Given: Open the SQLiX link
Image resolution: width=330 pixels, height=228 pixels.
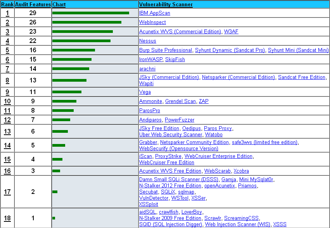Looking at the screenshot, I should pyautogui.click(x=168, y=192).
